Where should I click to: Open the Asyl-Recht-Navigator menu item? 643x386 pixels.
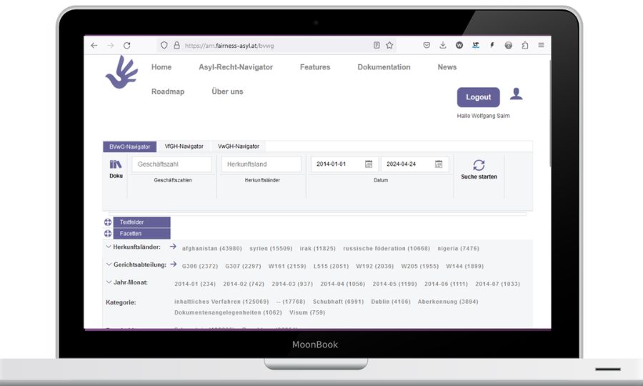[x=236, y=67]
